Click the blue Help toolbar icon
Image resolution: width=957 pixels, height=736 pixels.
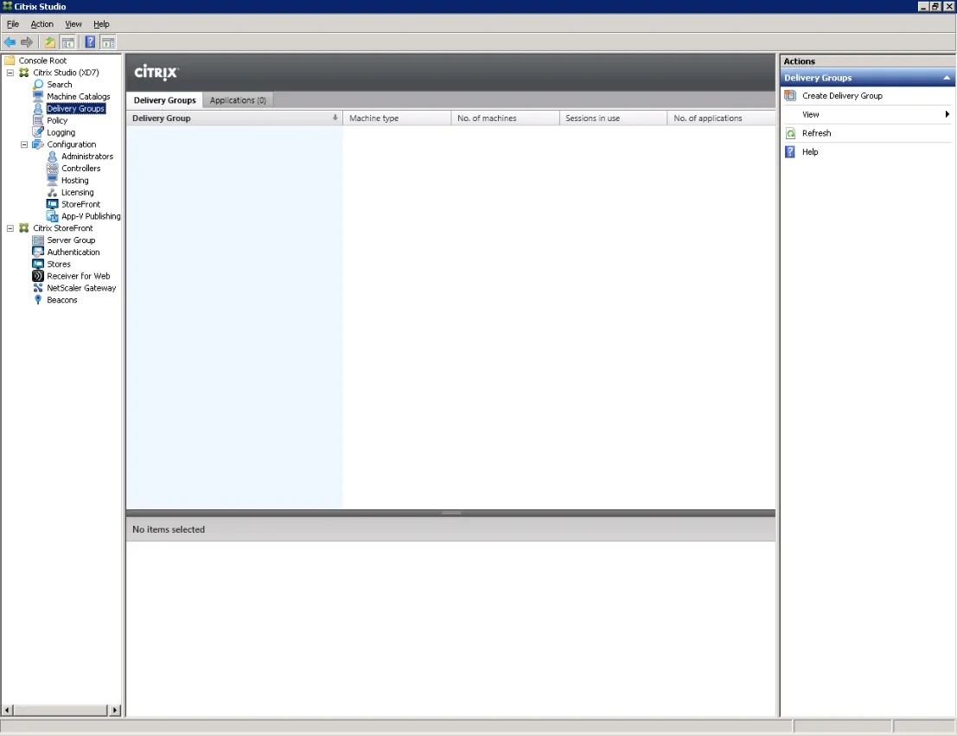(90, 42)
